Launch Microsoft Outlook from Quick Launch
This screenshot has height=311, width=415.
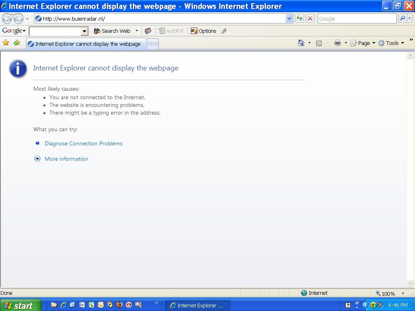[x=101, y=305]
